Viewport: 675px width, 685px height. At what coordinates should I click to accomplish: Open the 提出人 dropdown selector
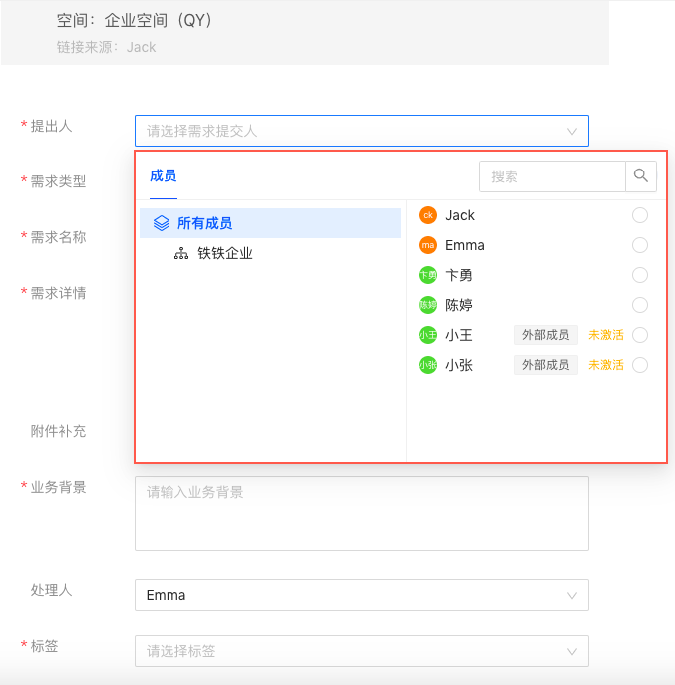(x=361, y=131)
